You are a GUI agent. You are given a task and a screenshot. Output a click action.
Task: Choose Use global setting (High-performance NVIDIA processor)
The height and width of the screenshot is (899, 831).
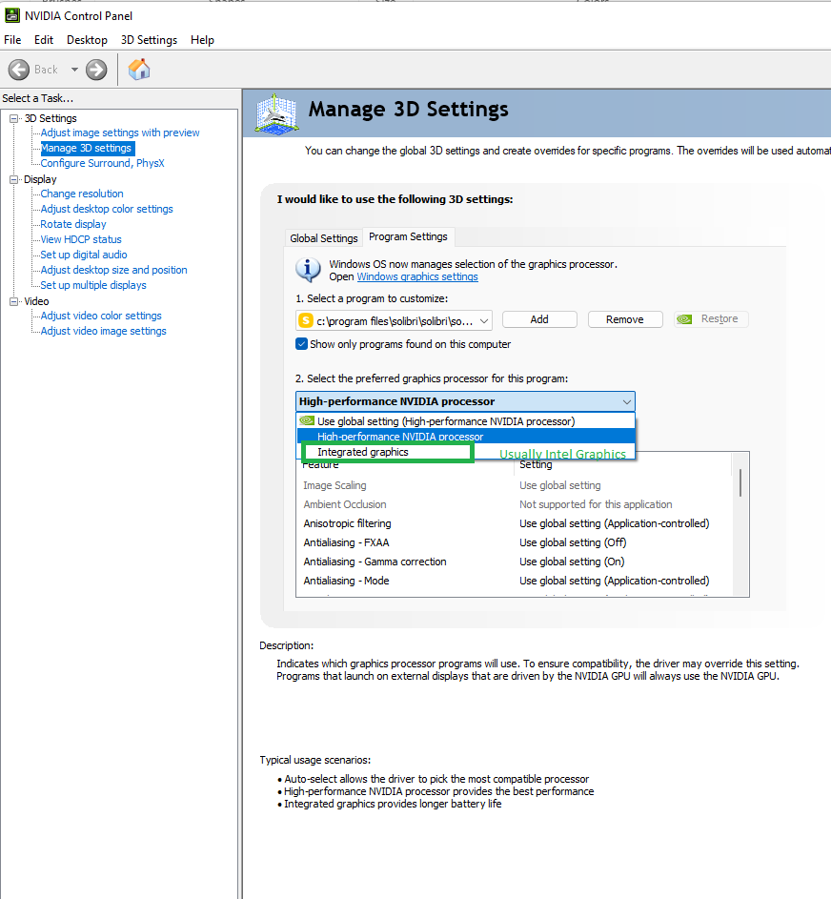[x=465, y=421]
